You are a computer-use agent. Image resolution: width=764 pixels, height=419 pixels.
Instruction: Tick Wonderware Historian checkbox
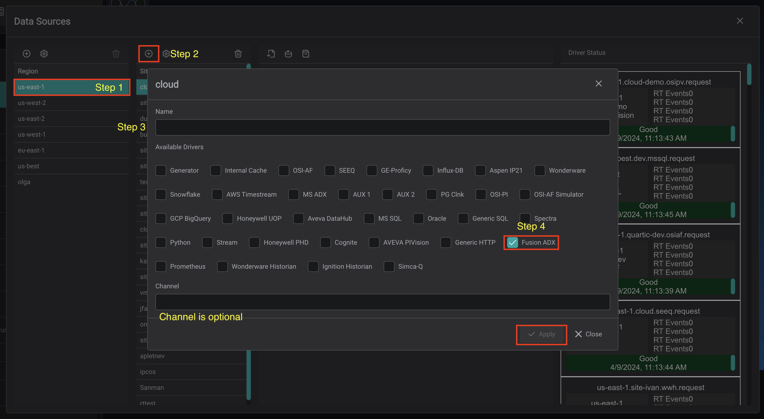[x=222, y=267]
